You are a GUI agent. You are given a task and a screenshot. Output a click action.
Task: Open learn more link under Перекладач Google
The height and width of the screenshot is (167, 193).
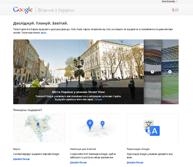pyautogui.click(x=135, y=163)
